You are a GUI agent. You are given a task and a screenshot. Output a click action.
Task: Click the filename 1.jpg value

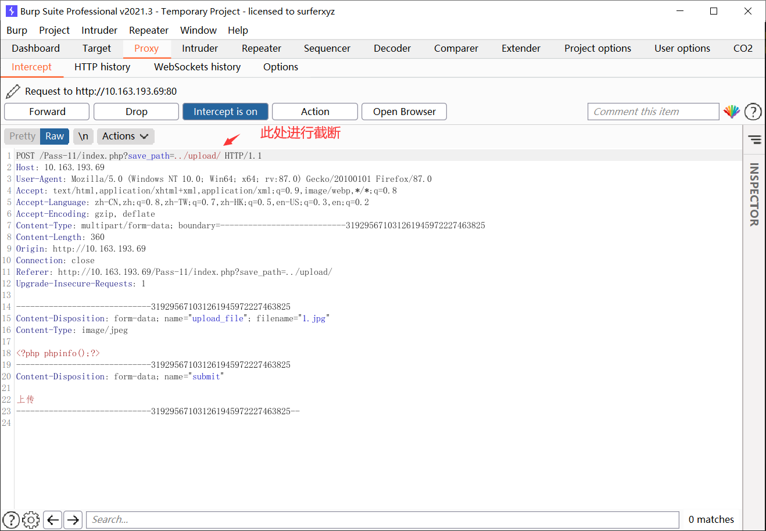[x=314, y=318]
